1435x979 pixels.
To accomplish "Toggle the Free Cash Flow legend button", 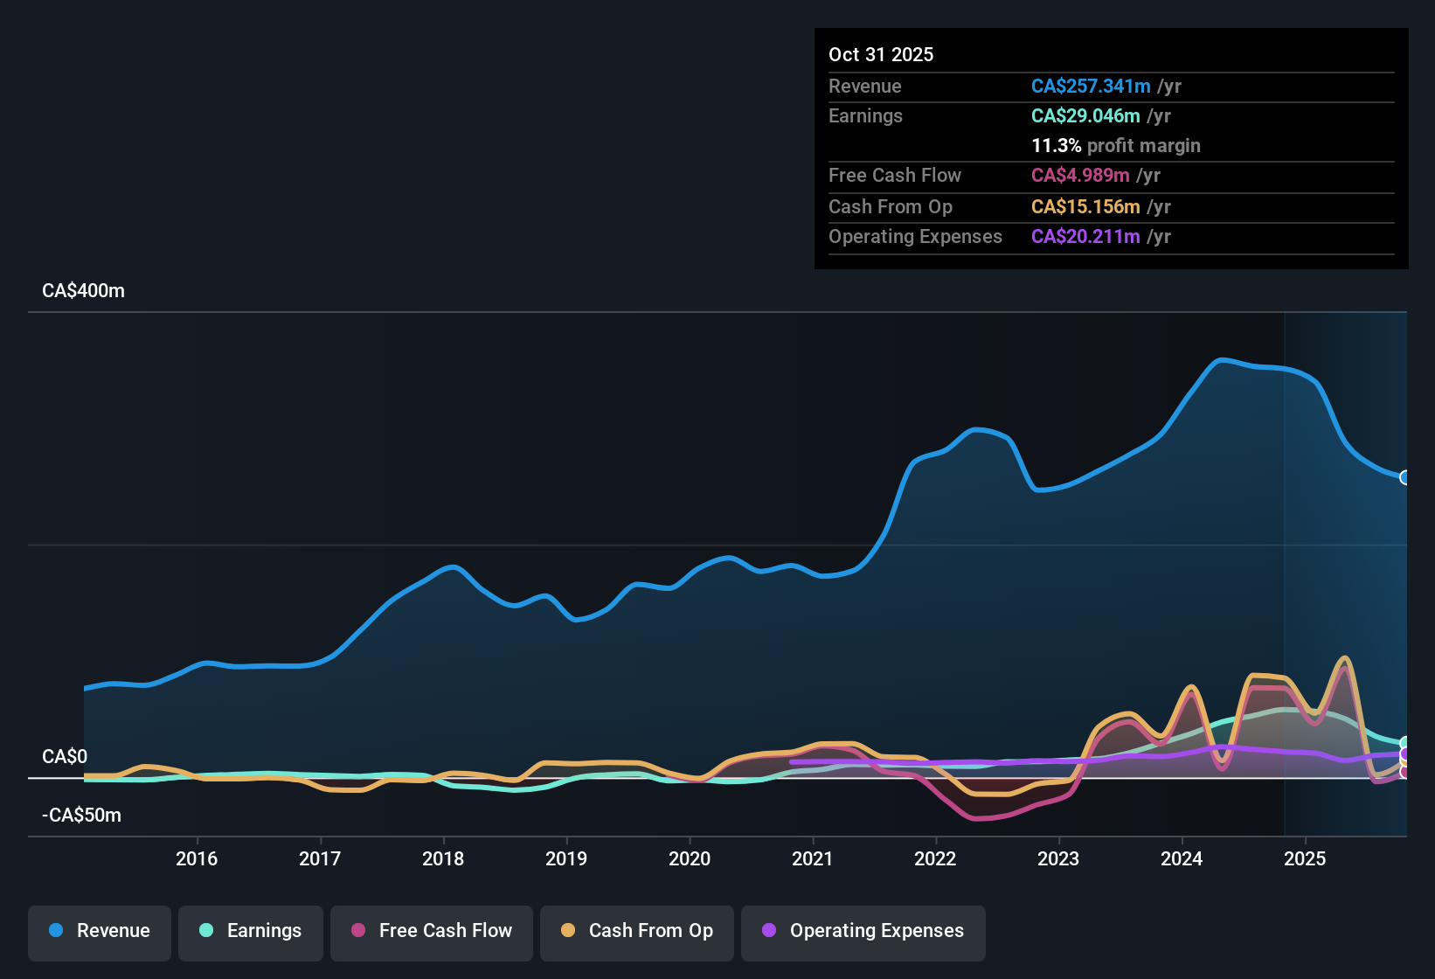I will coord(432,933).
